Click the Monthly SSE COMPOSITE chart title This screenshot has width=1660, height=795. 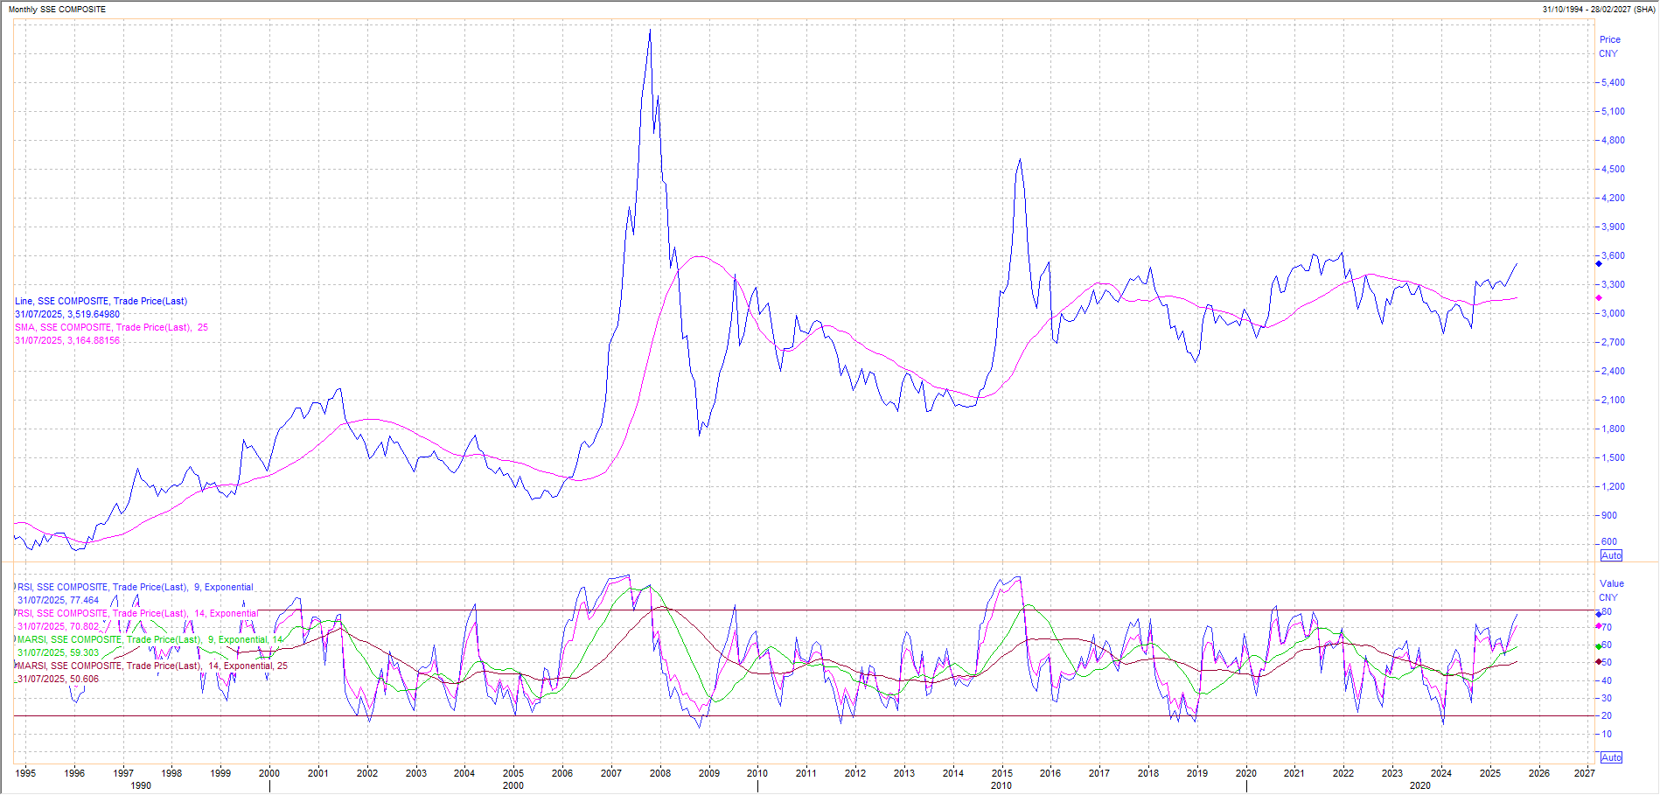(x=57, y=9)
